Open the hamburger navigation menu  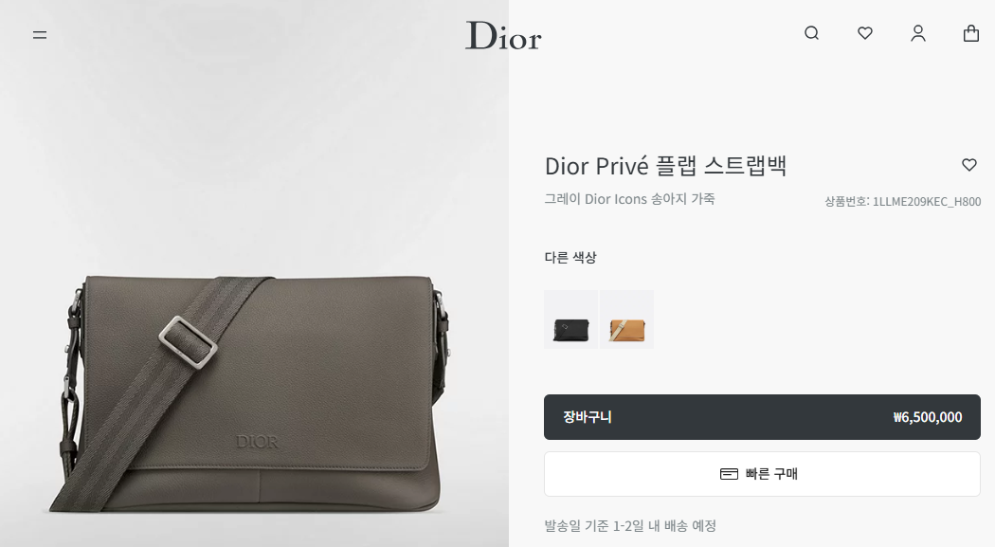(40, 35)
